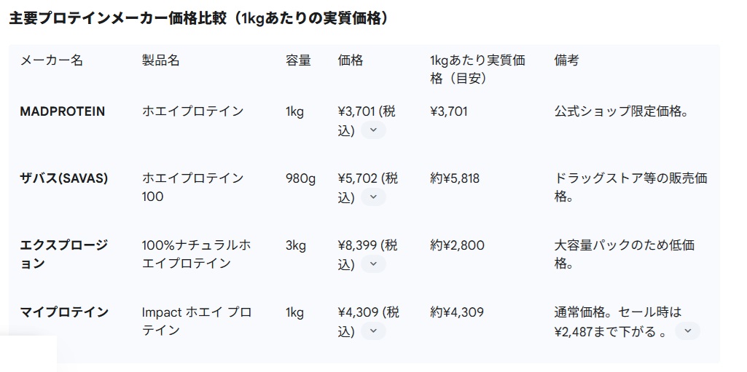Expand the chevron beside ザバス's ¥5,702 price

[373, 197]
